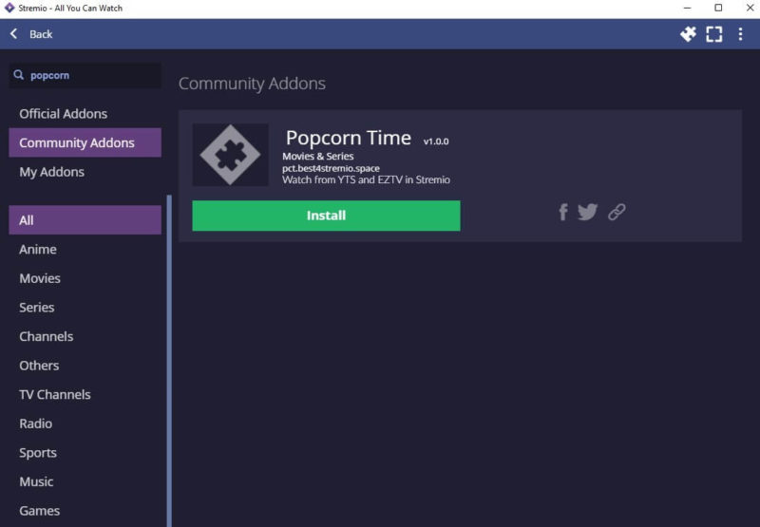
Task: Go Back to previous screen
Action: [x=41, y=34]
